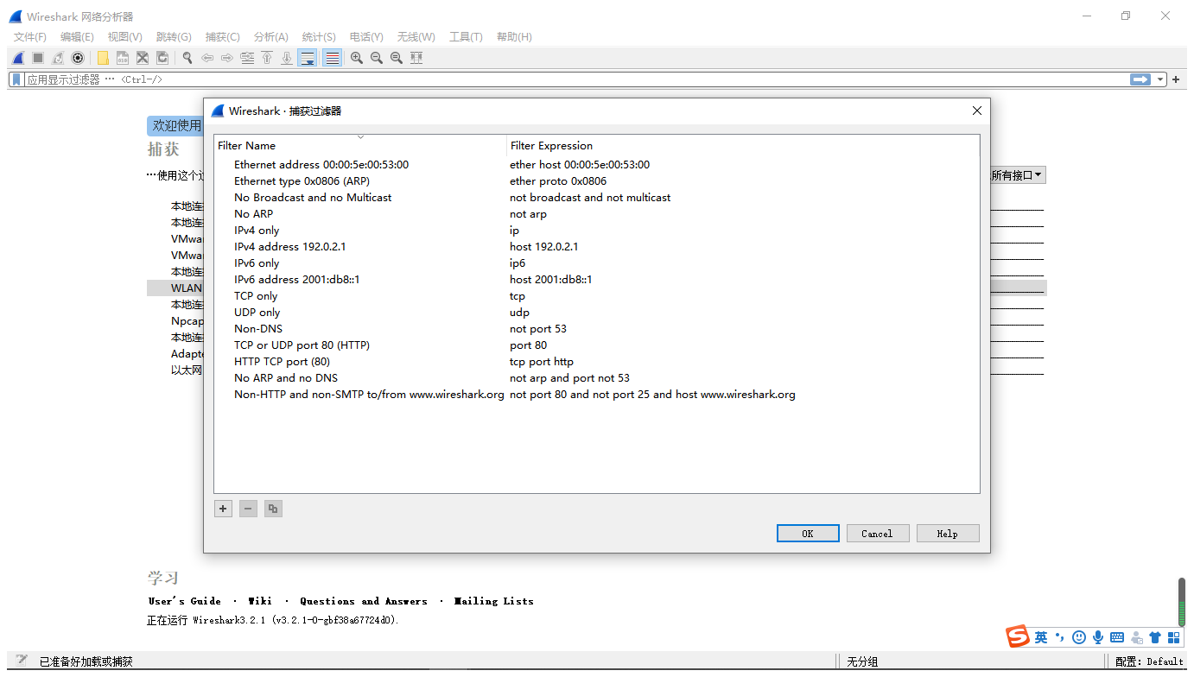Click the "host 192.0.2.1" expression cell
The height and width of the screenshot is (677, 1194).
(x=544, y=247)
